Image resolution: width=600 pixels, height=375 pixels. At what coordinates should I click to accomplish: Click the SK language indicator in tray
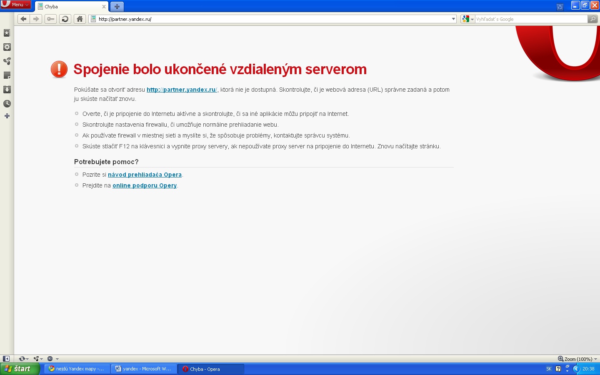(549, 369)
